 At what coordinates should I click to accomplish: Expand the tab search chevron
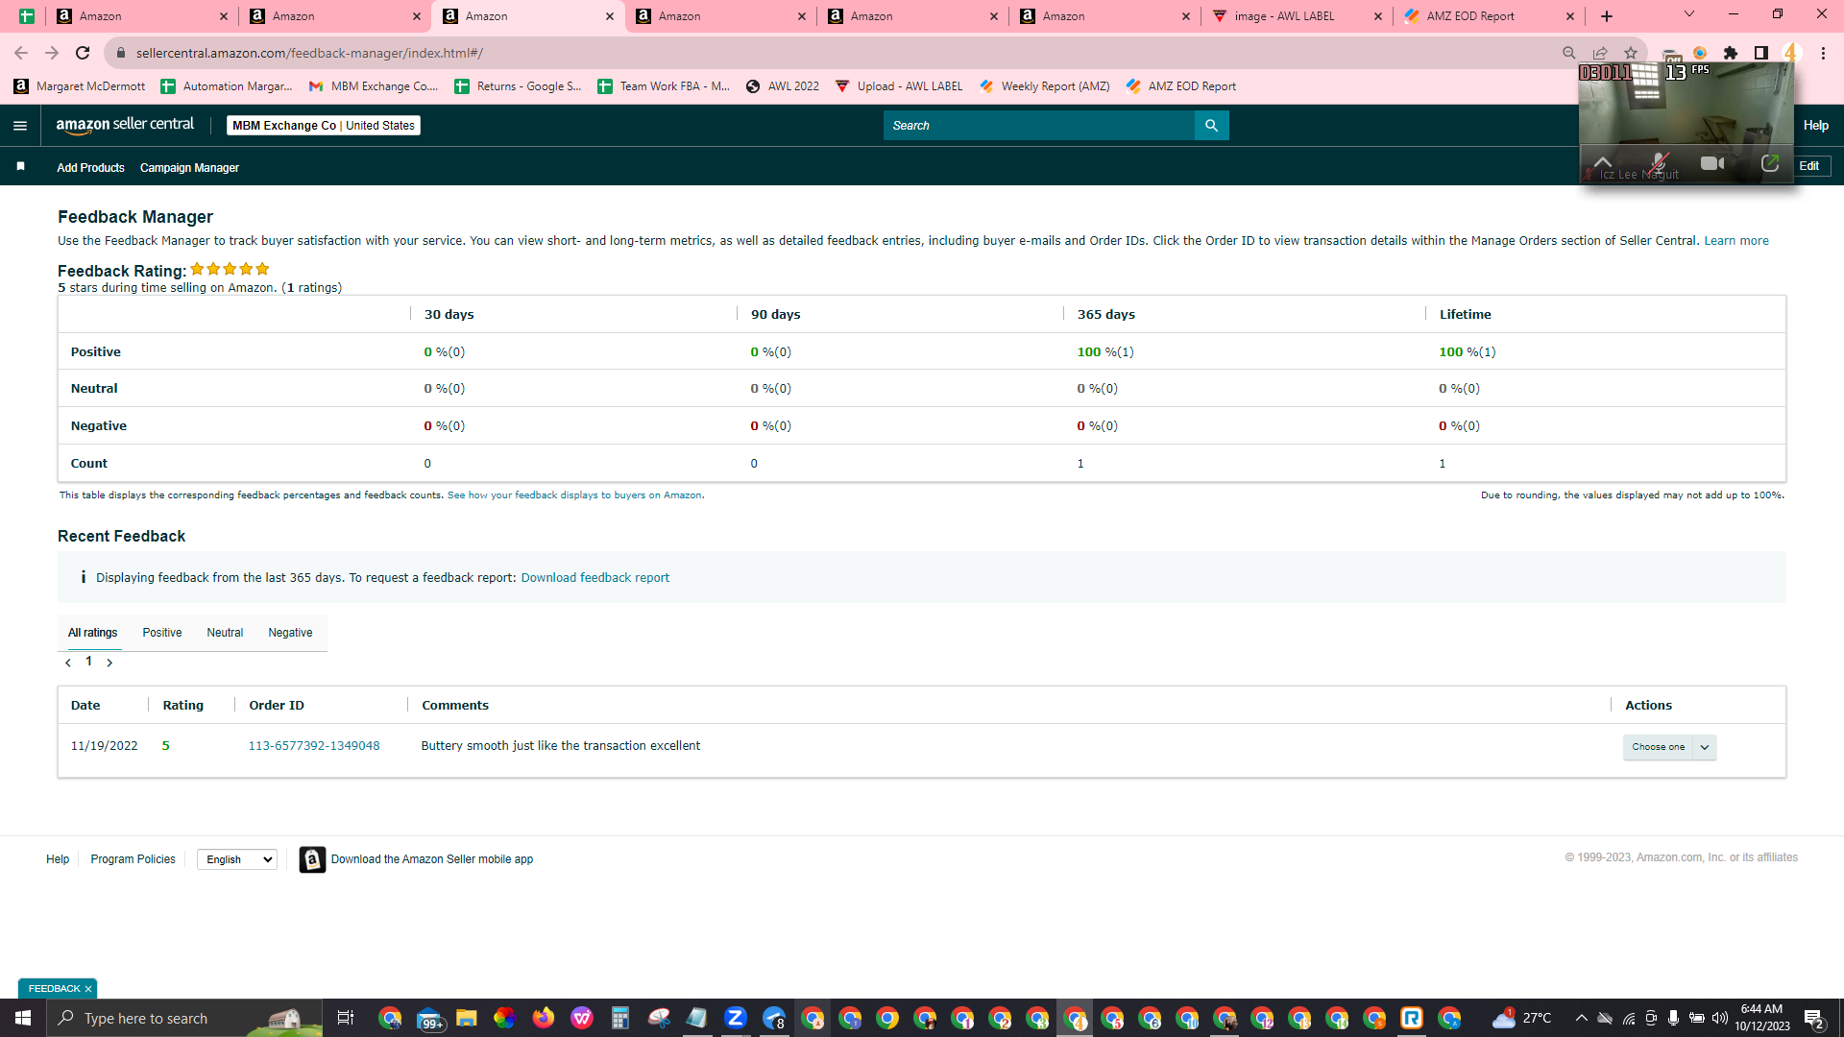pyautogui.click(x=1689, y=14)
